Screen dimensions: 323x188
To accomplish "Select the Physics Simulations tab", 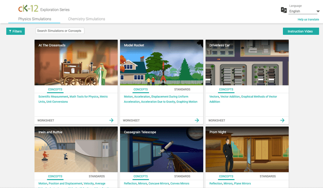I will pyautogui.click(x=35, y=19).
